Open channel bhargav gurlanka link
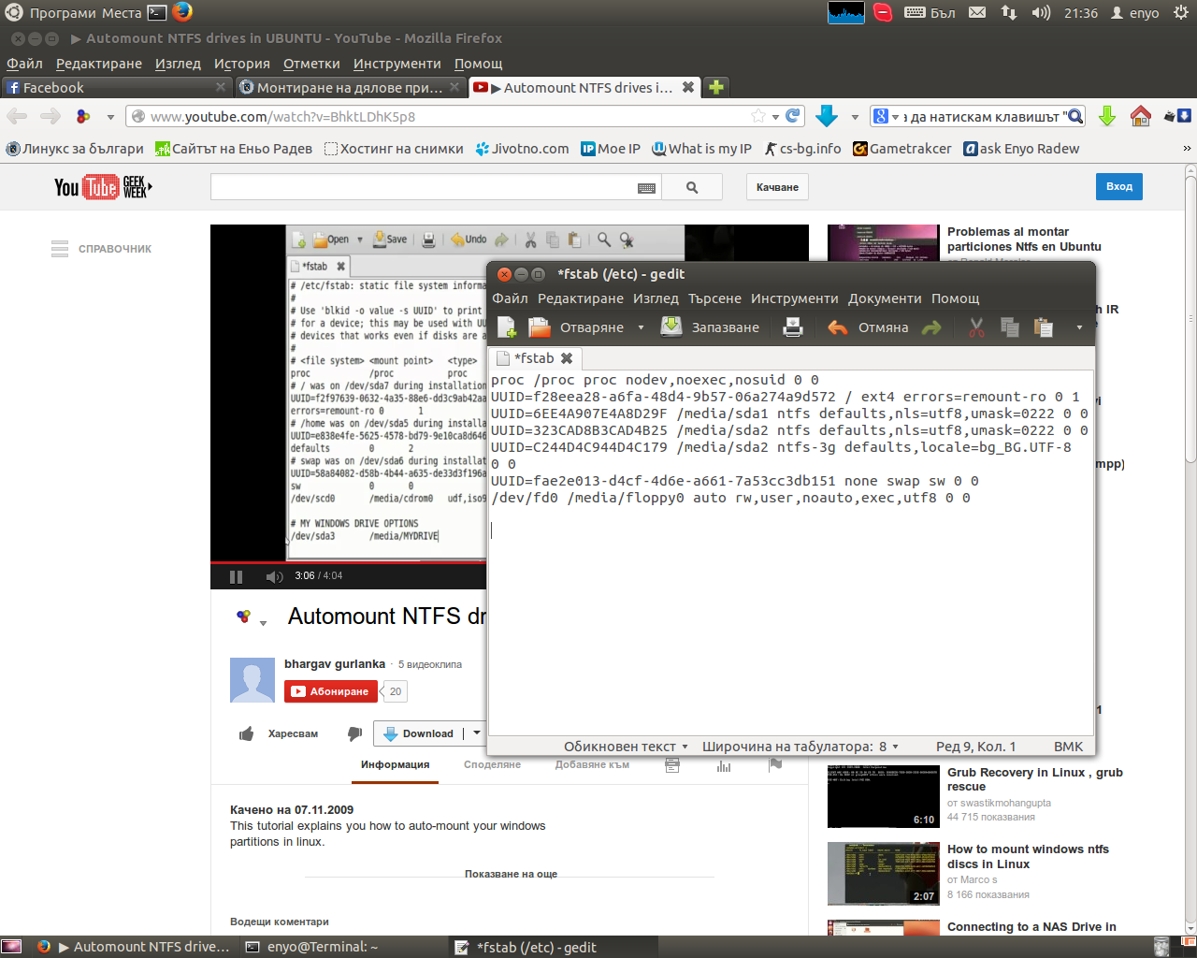 click(x=335, y=663)
